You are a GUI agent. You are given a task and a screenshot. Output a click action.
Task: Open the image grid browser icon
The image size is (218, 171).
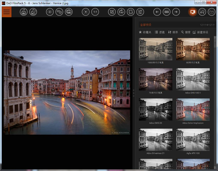click(x=166, y=12)
